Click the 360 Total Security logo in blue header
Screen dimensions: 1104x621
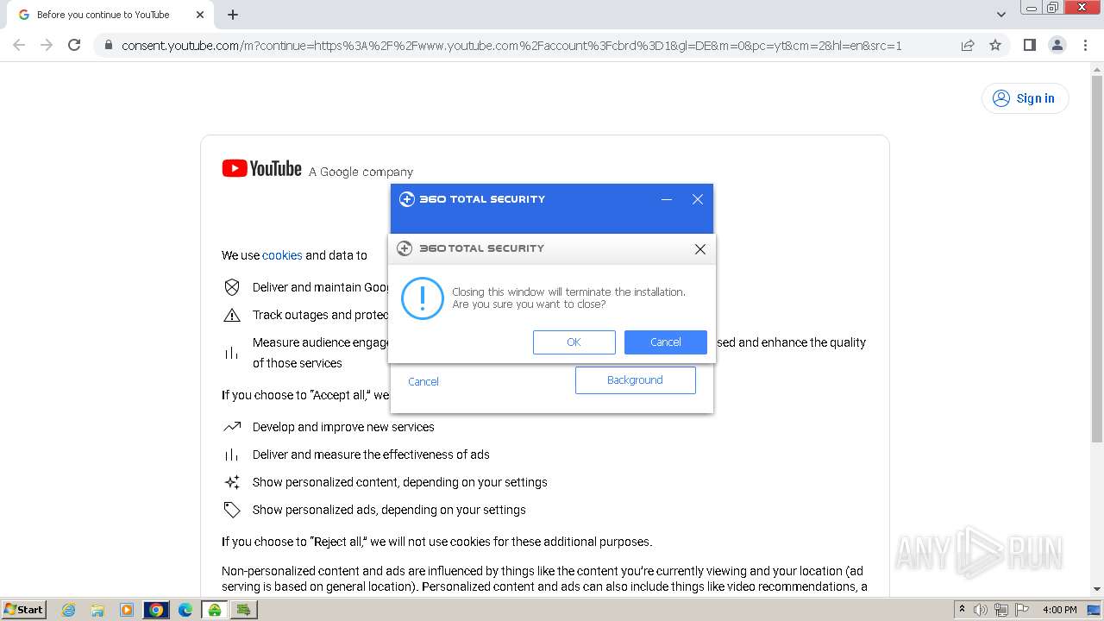pyautogui.click(x=472, y=199)
